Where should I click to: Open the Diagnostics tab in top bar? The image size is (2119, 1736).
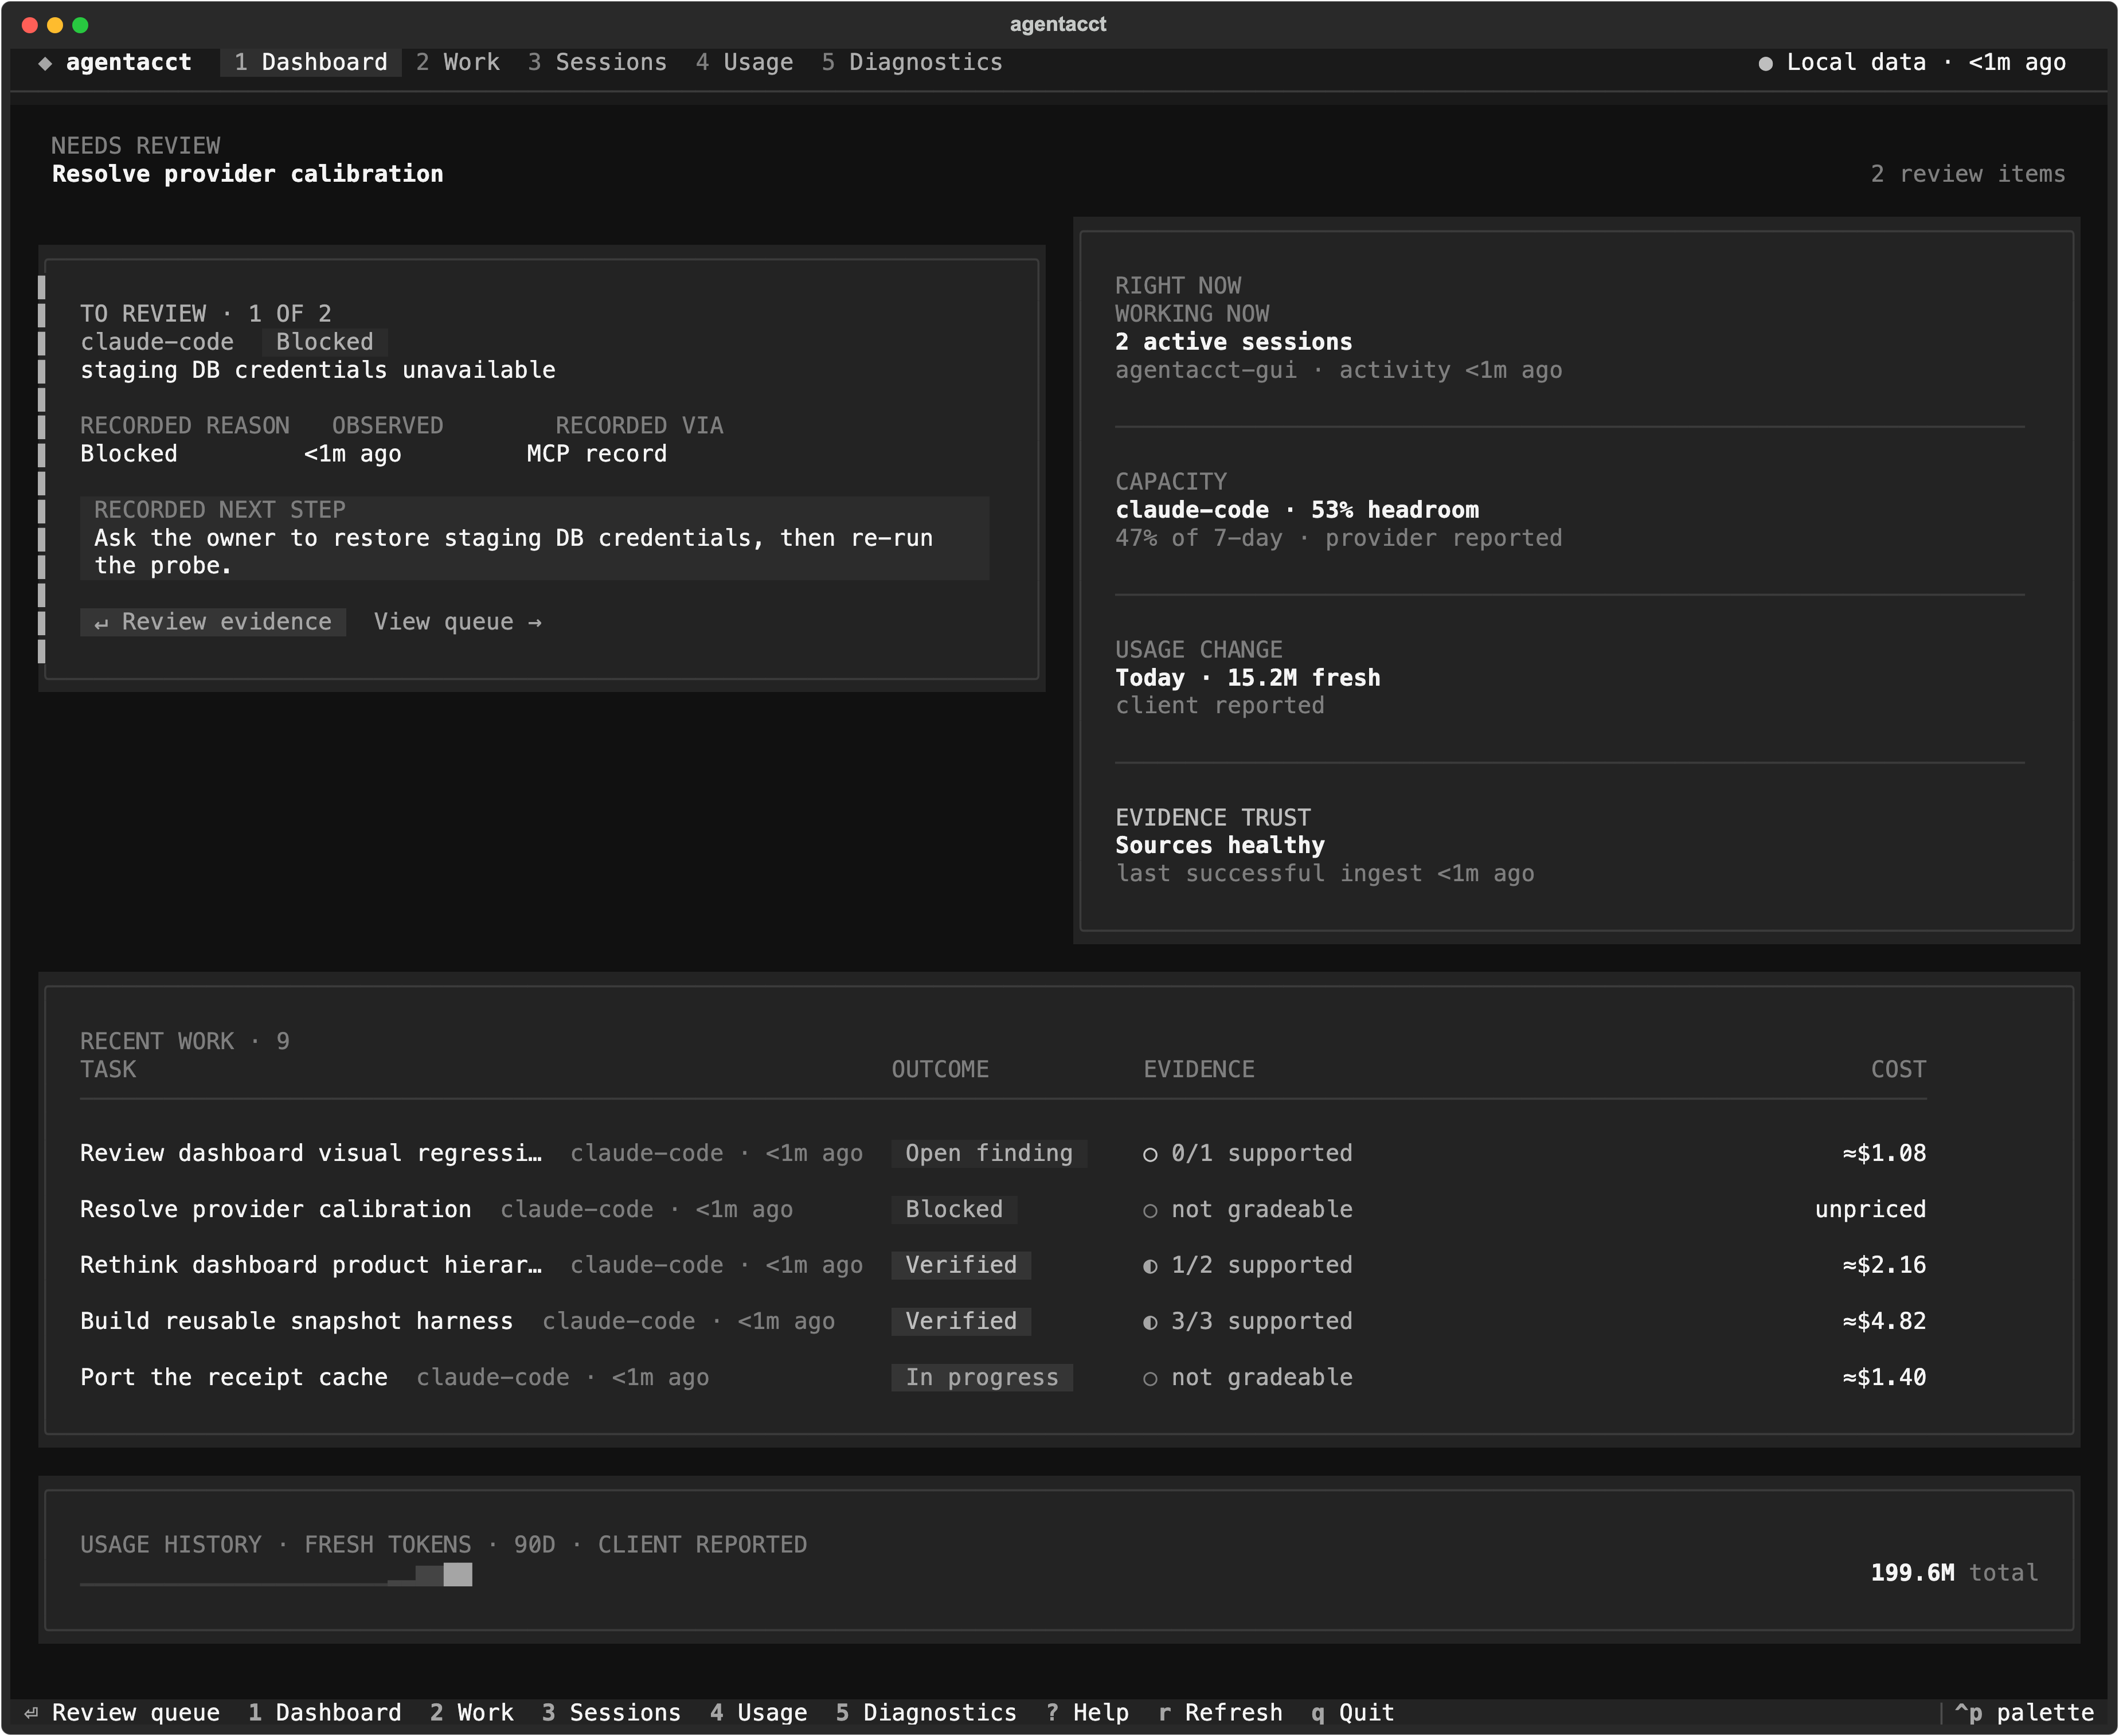tap(912, 62)
